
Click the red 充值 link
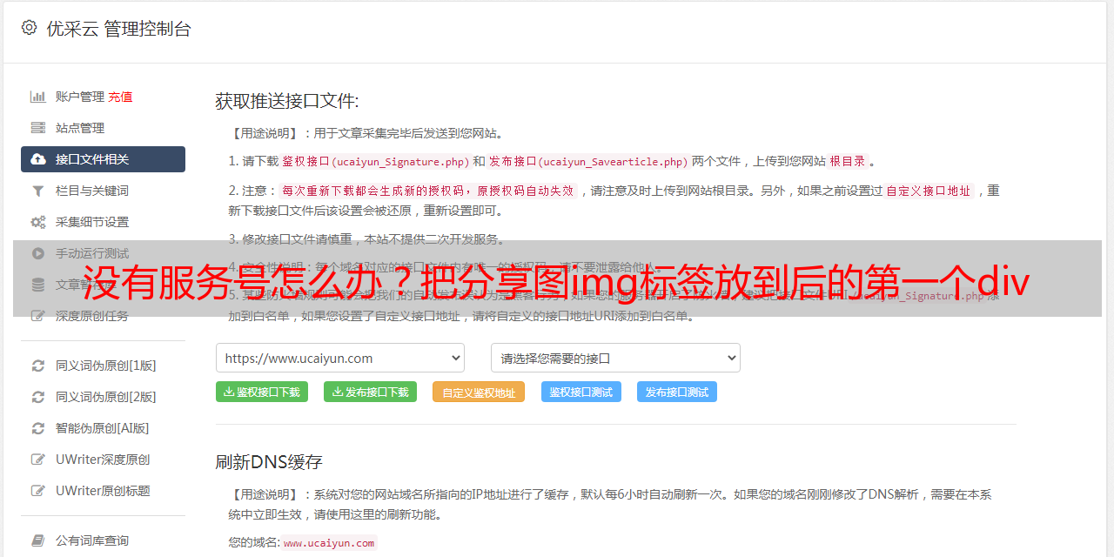coord(120,97)
